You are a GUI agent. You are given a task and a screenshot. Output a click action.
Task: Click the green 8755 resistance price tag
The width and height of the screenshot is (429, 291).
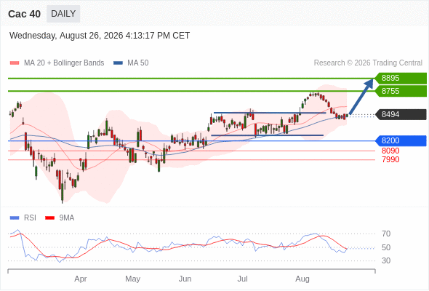coord(400,91)
